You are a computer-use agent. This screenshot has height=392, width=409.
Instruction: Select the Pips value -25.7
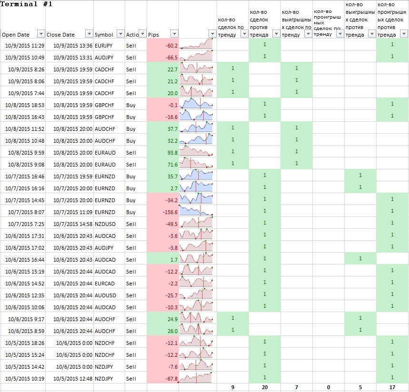[x=163, y=295]
